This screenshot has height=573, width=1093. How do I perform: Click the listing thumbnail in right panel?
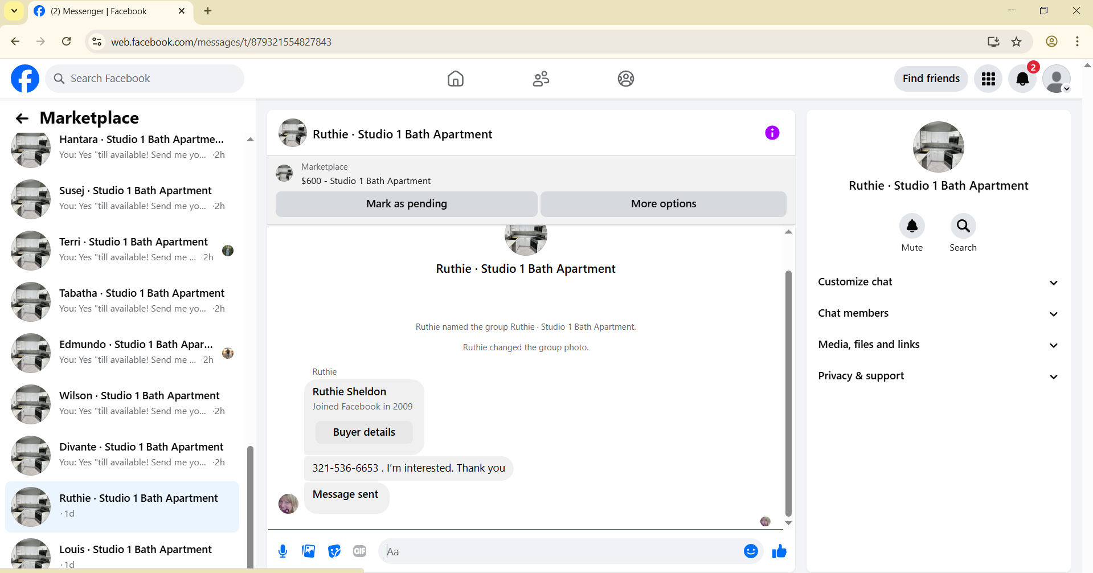pyautogui.click(x=939, y=147)
